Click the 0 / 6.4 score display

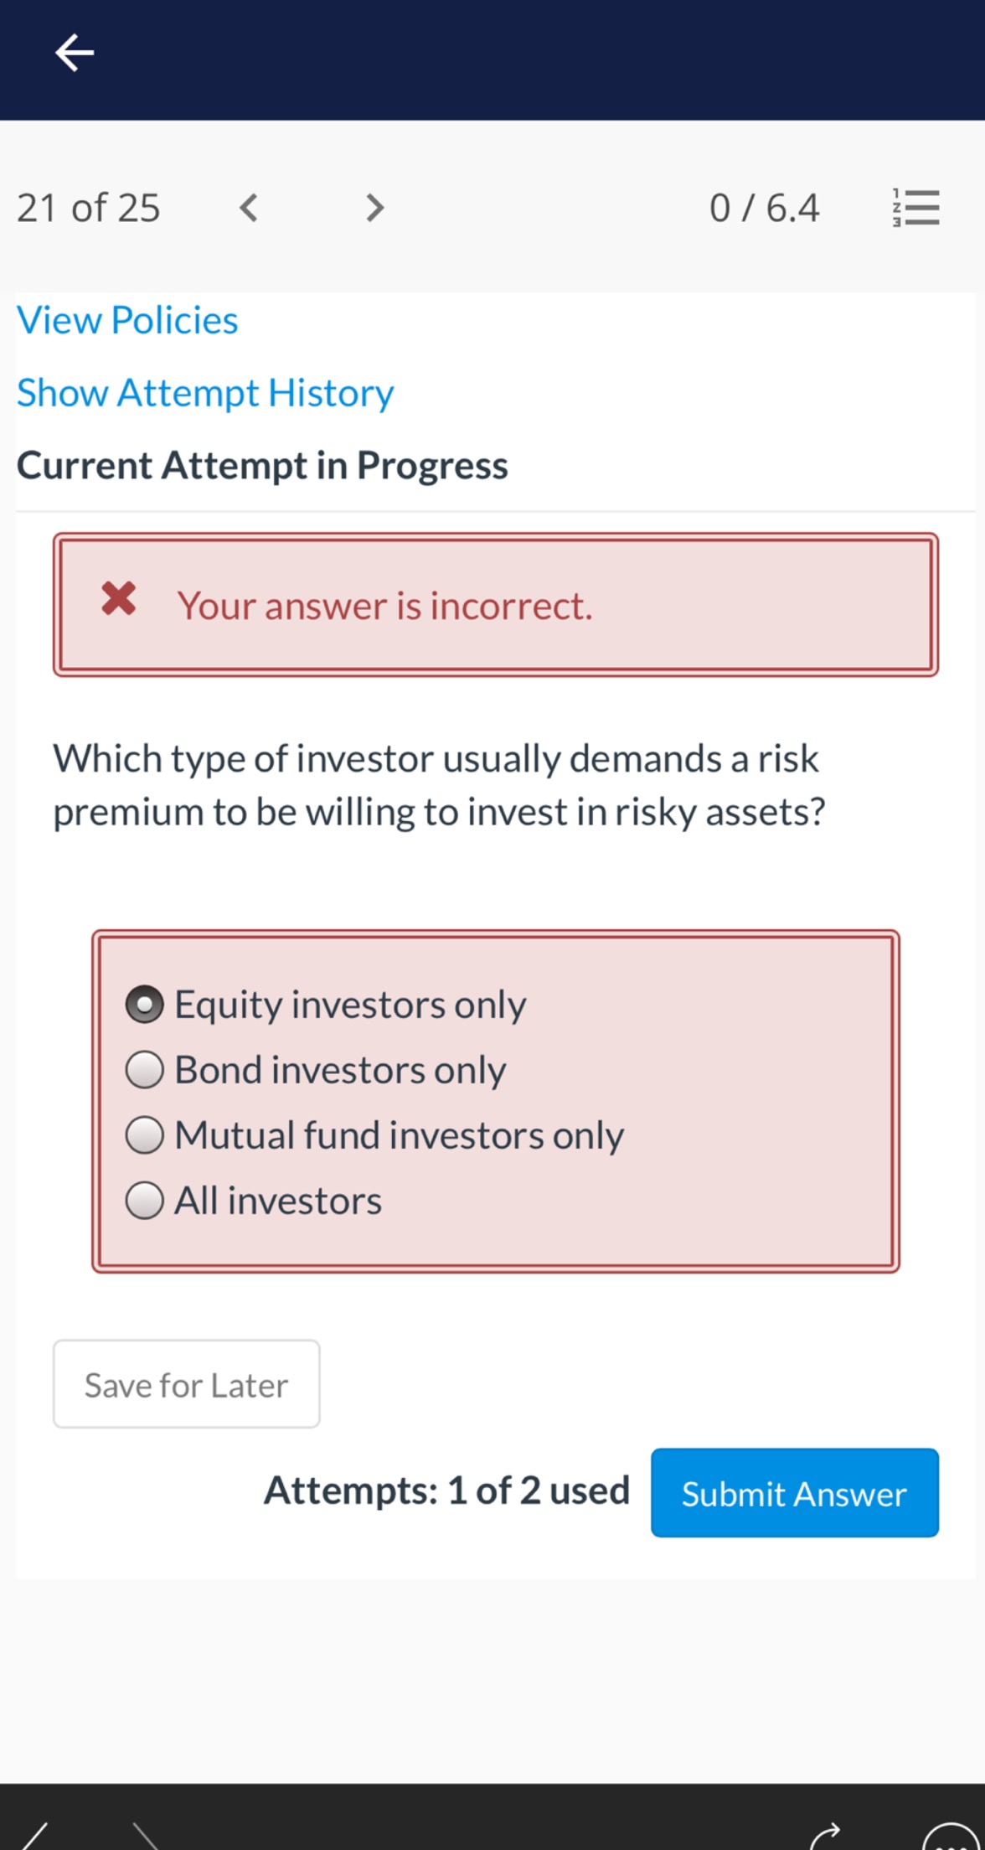pos(764,207)
